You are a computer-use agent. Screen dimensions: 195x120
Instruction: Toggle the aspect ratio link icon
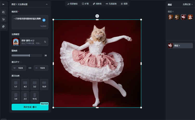pos(30,68)
